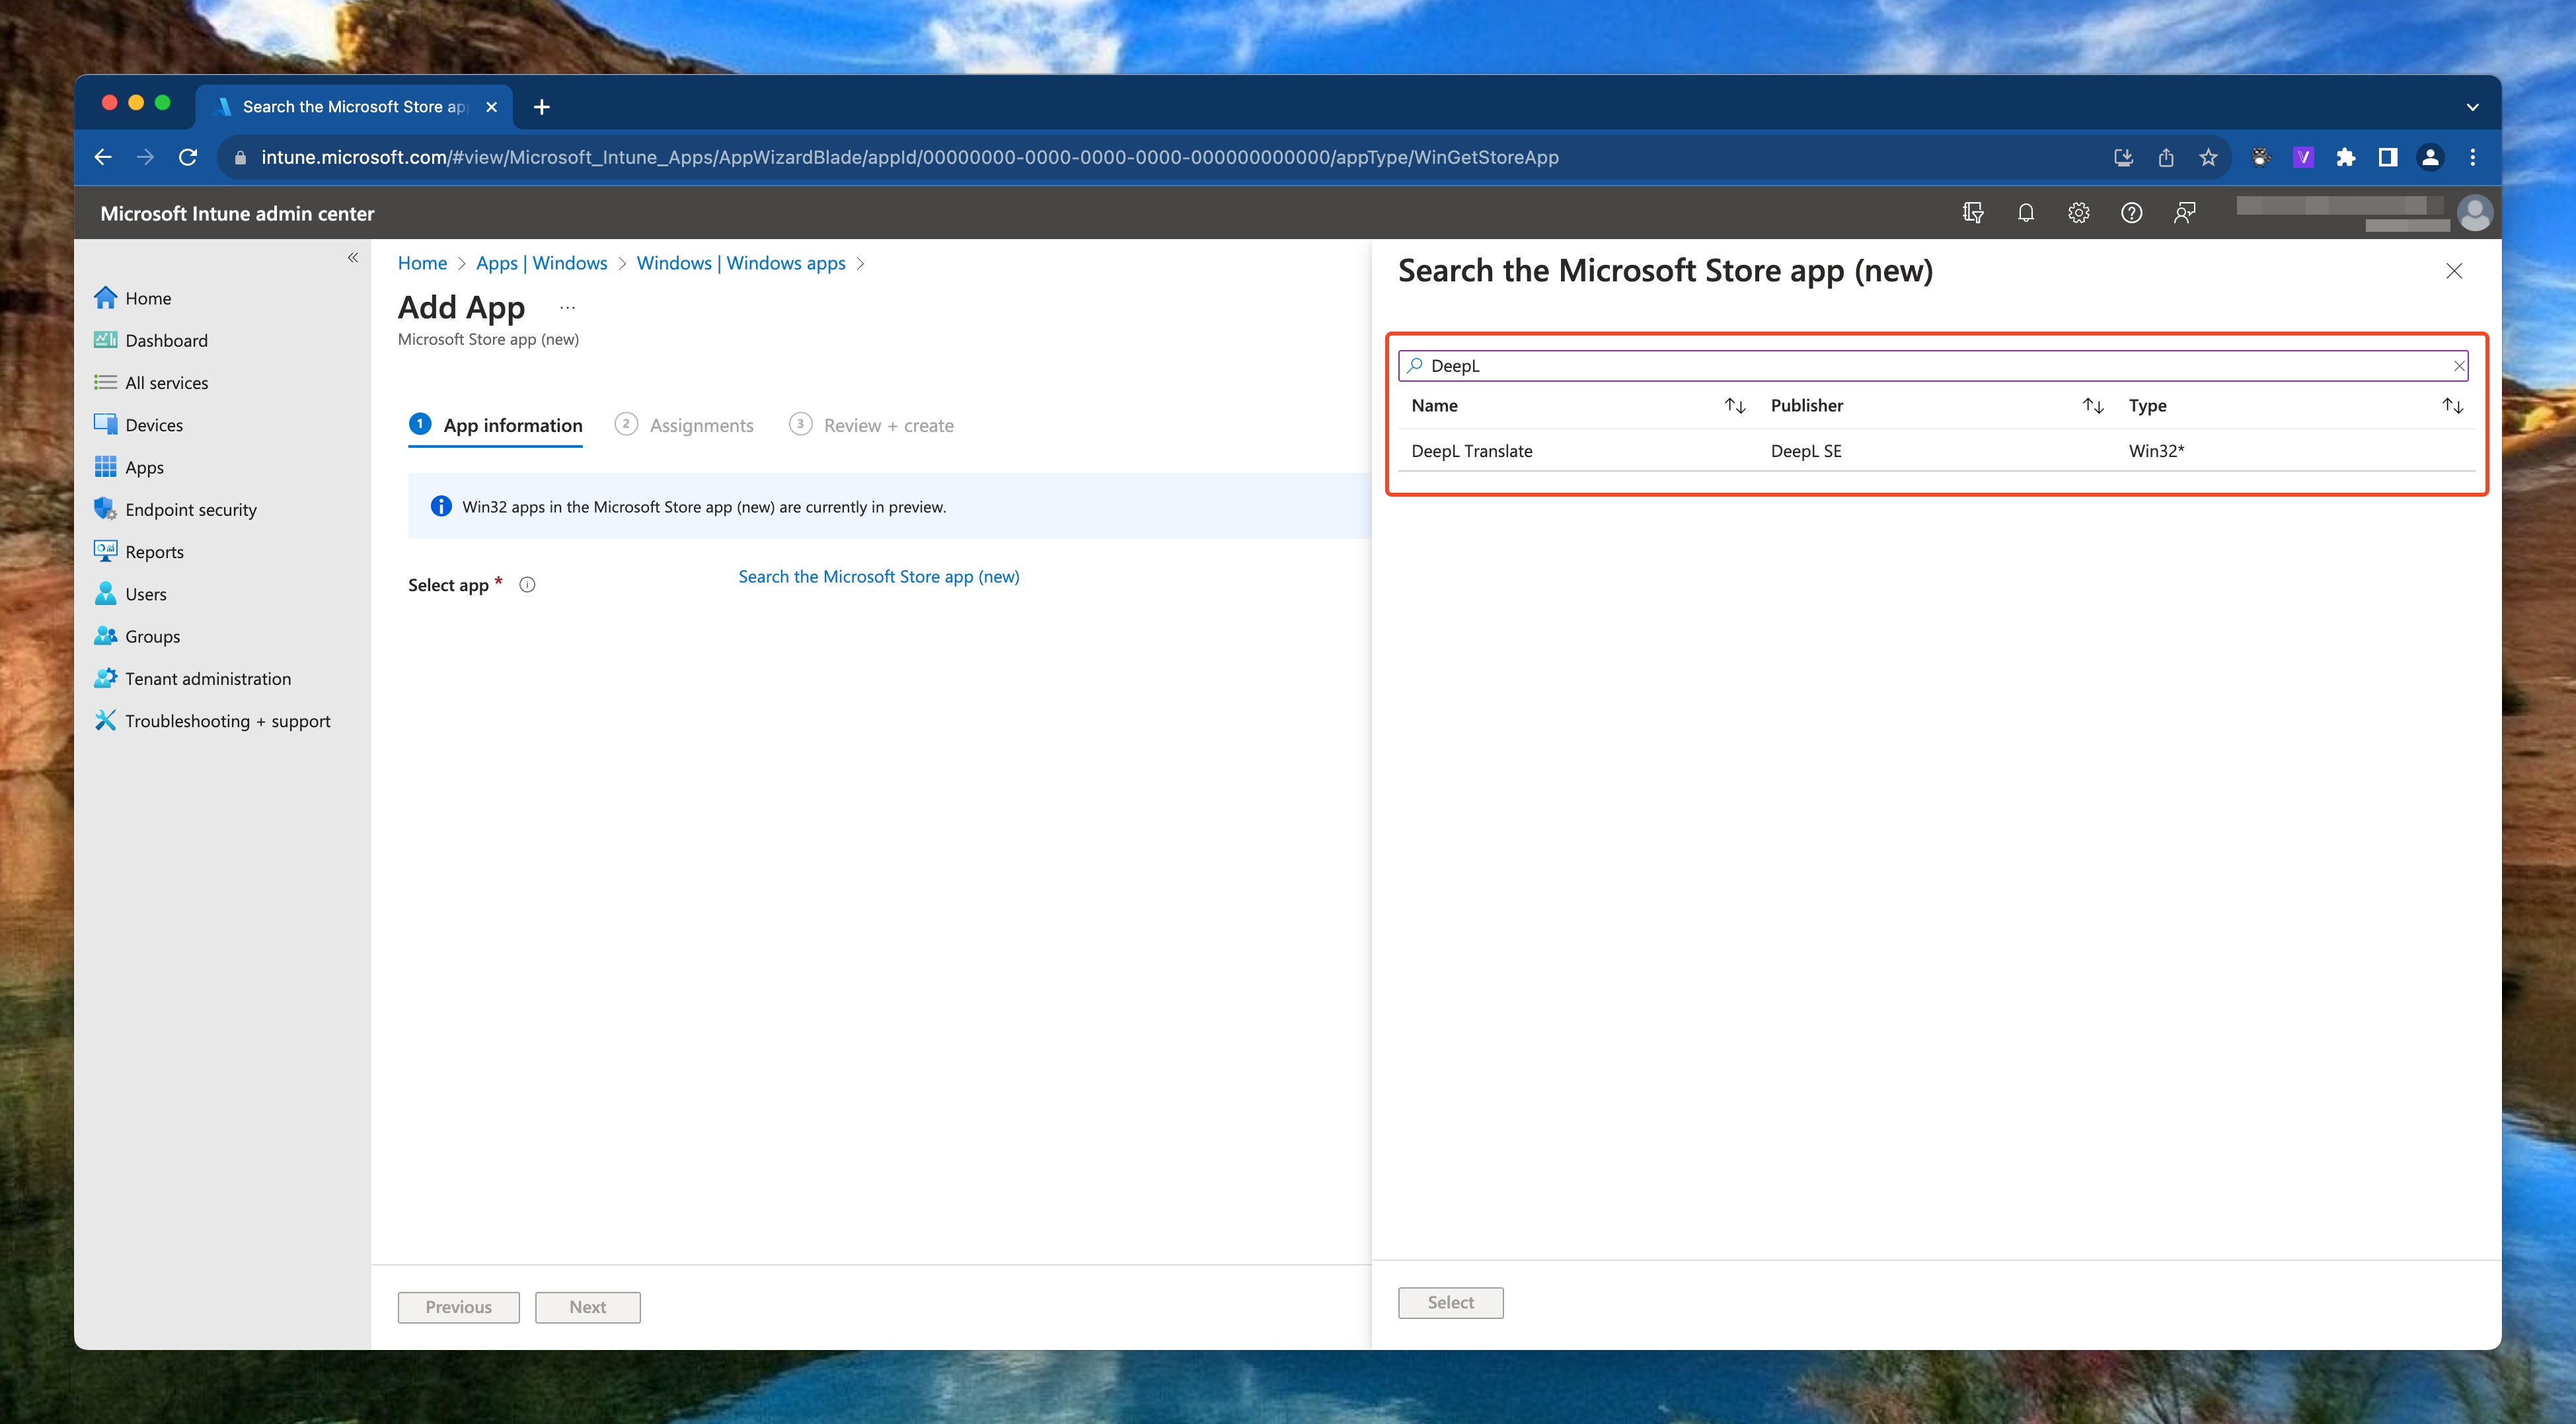This screenshot has width=2576, height=1424.
Task: Collapse the left navigation sidebar
Action: tap(353, 258)
